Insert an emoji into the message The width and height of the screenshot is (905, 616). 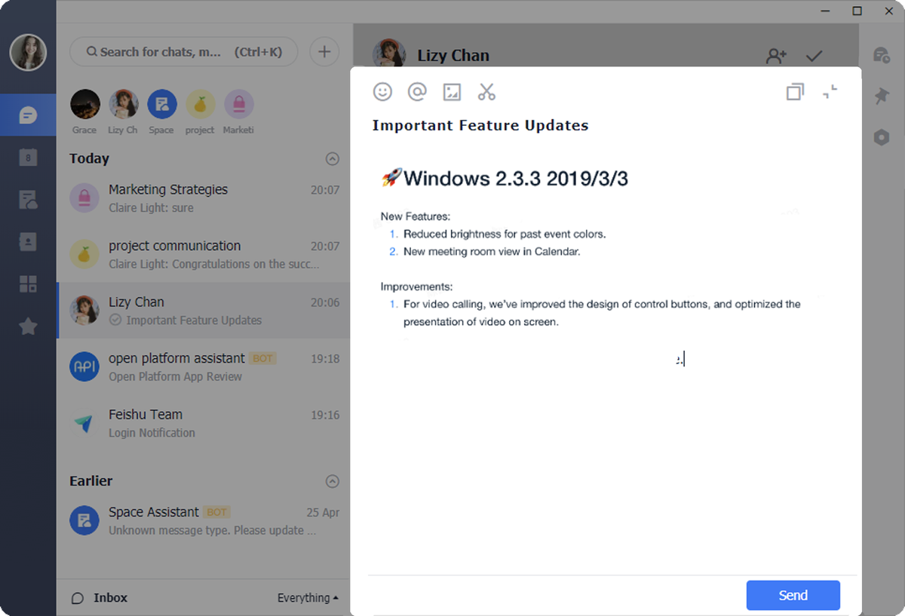tap(383, 92)
